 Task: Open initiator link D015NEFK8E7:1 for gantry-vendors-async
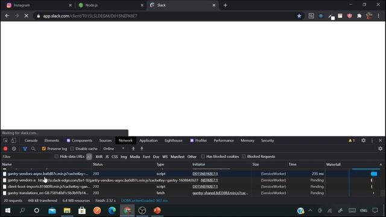(x=205, y=174)
